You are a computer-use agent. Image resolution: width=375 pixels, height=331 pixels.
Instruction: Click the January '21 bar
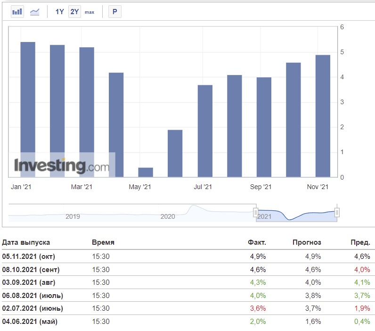(x=28, y=109)
